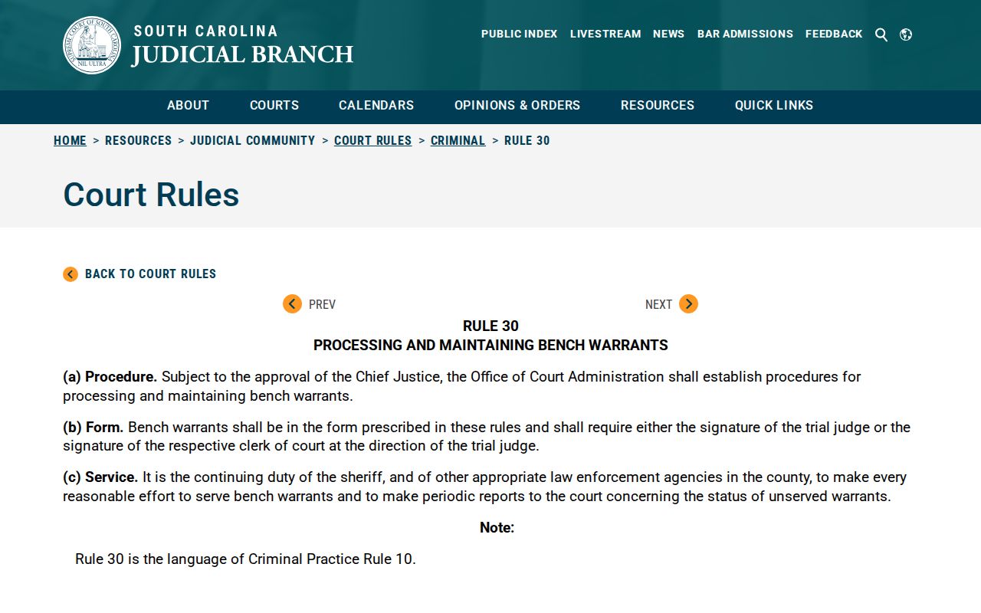Click CRIMINAL breadcrumb link
The height and width of the screenshot is (613, 981).
(x=458, y=141)
